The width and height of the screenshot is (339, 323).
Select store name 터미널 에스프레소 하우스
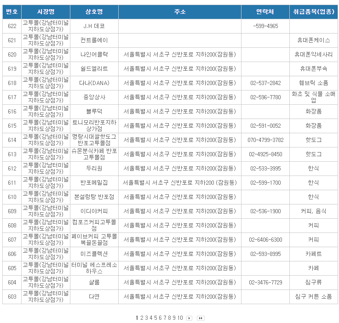coord(94,268)
